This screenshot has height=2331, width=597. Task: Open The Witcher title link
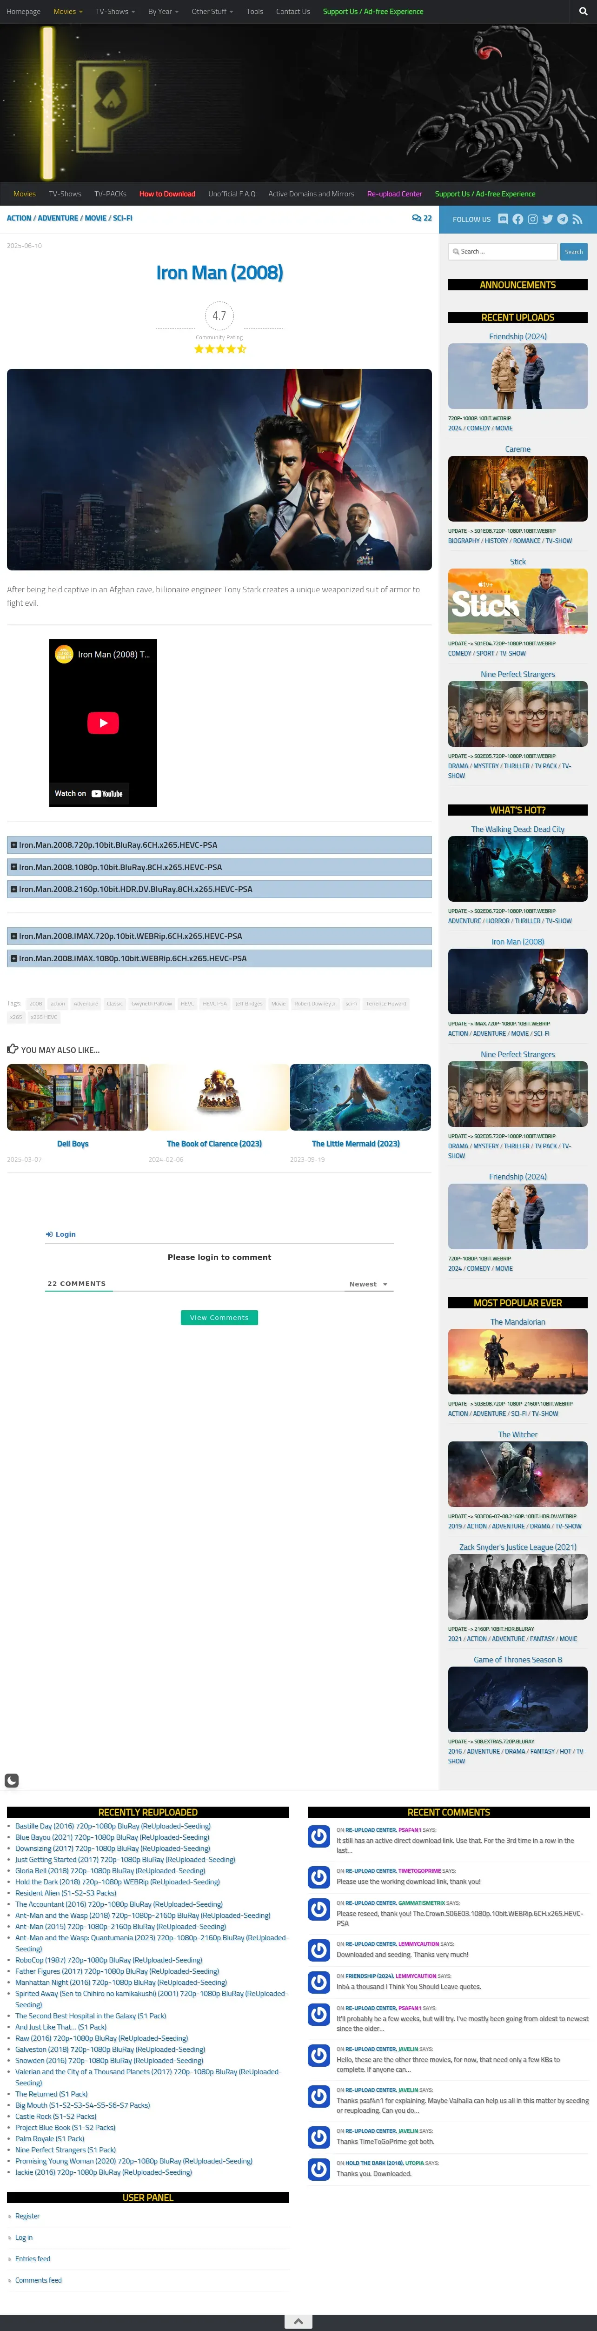tap(517, 1434)
